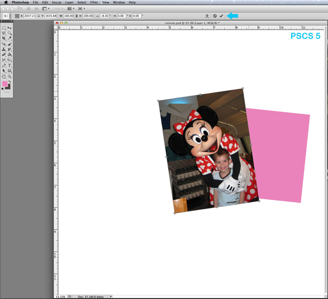The image size is (328, 299).
Task: Select the Hand tool
Action: [4, 76]
